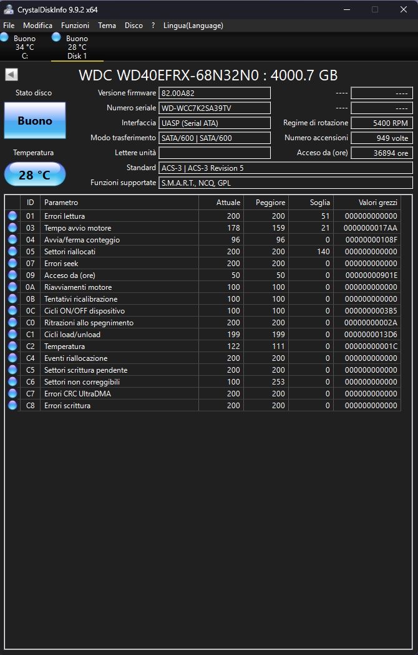This screenshot has width=418, height=655.
Task: Open the Lingua(Language) menu
Action: click(x=193, y=26)
